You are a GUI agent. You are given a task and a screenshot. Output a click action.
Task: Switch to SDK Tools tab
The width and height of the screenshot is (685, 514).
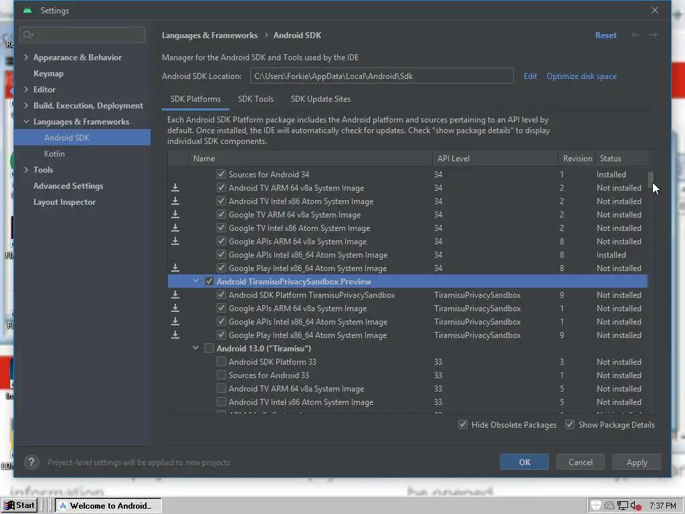[x=256, y=99]
